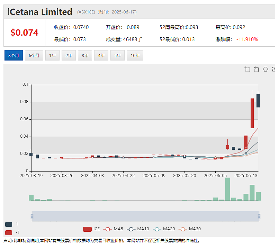The image size is (279, 249).
Task: Choose the 2年 chart range
Action: tap(69, 55)
